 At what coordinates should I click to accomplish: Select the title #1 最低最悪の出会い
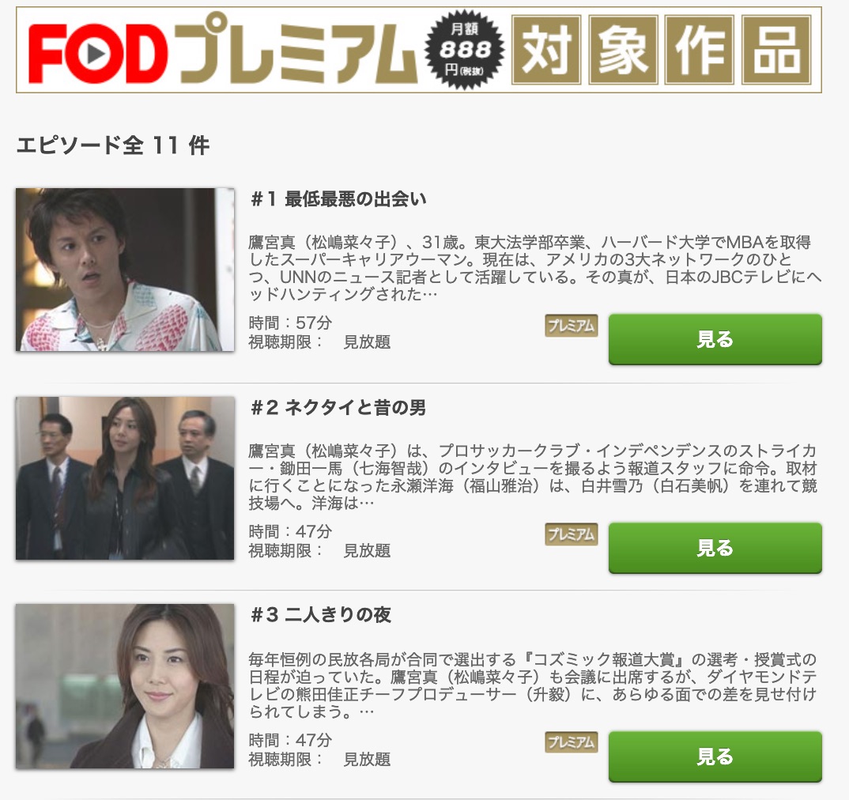(338, 198)
